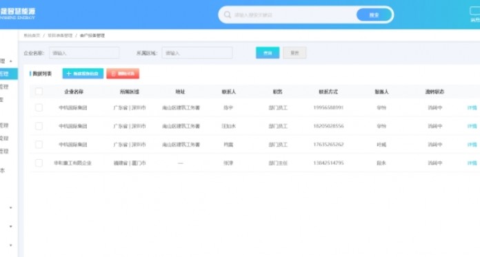Check the row with phone 18205028556
Screen dimensions: 480x257
pos(39,126)
